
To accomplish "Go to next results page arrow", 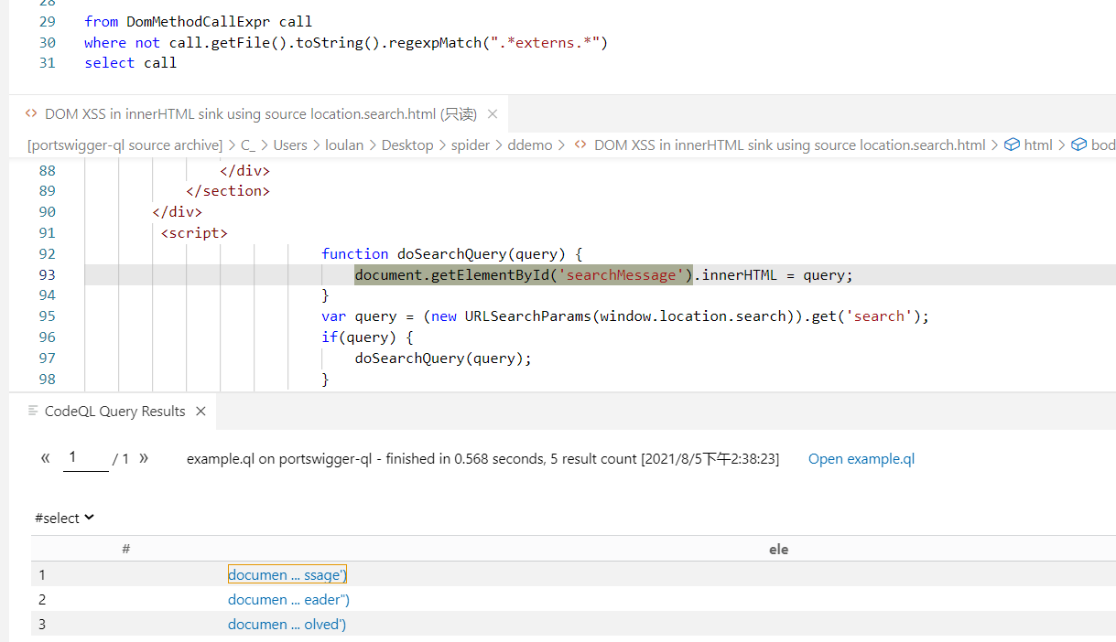I will click(144, 458).
